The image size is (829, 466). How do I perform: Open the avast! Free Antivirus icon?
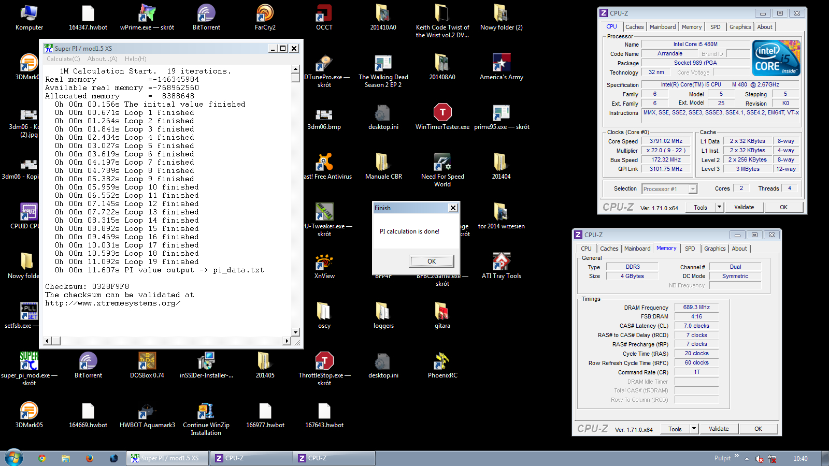pyautogui.click(x=324, y=163)
